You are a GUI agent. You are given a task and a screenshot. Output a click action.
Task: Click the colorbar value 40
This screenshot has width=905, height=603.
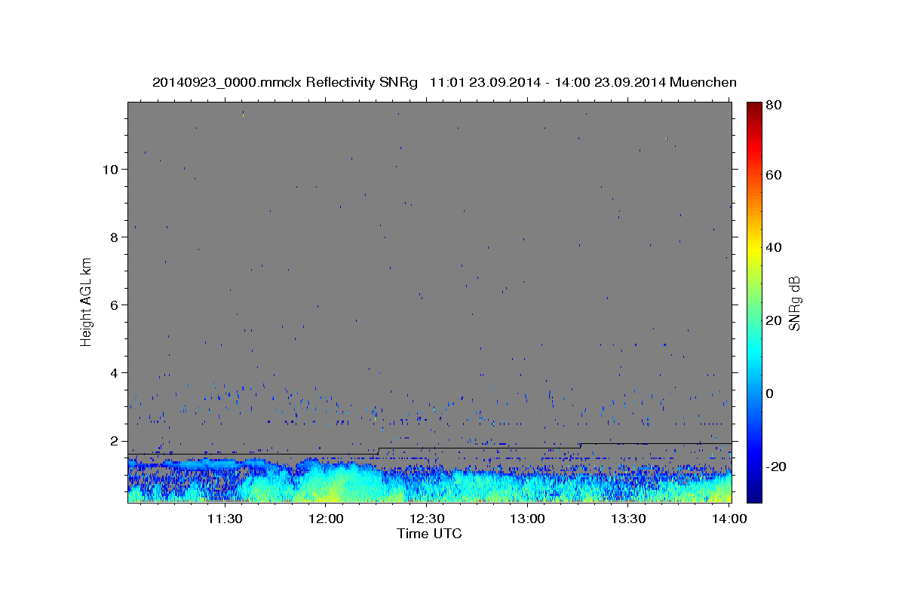(x=773, y=247)
